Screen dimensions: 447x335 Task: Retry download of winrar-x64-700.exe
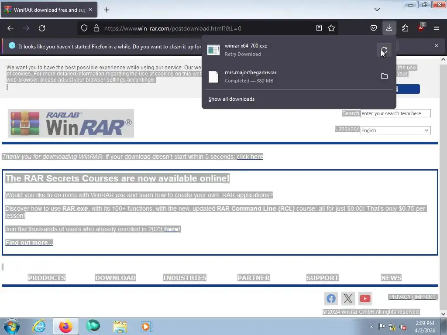pos(384,51)
